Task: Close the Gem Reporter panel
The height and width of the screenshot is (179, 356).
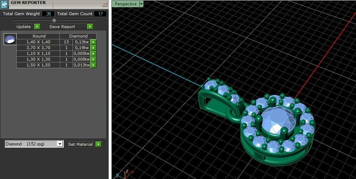Action: click(x=104, y=4)
